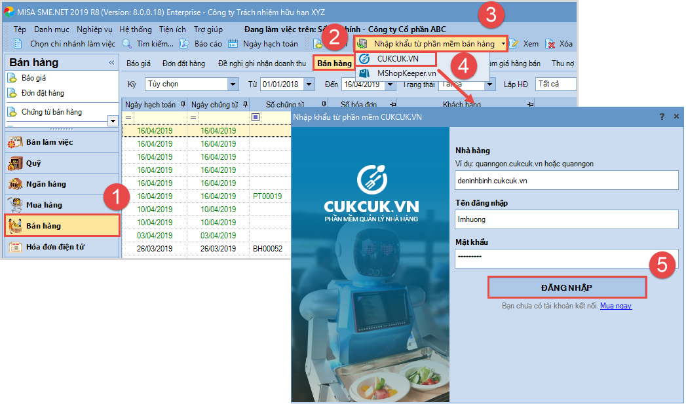Open the Tệp menu
Image resolution: width=686 pixels, height=406 pixels.
(20, 29)
